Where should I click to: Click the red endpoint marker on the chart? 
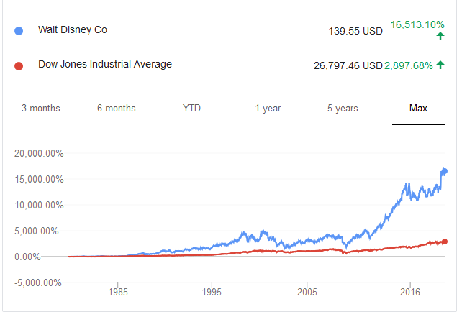click(444, 242)
